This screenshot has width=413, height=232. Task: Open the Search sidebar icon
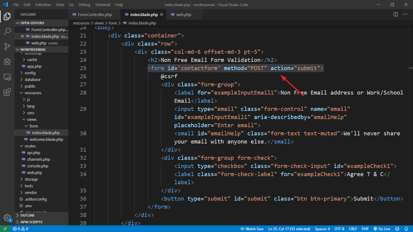7,31
